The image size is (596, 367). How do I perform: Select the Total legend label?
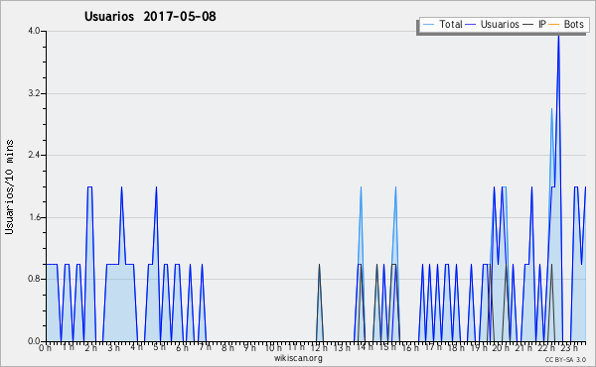click(x=451, y=24)
